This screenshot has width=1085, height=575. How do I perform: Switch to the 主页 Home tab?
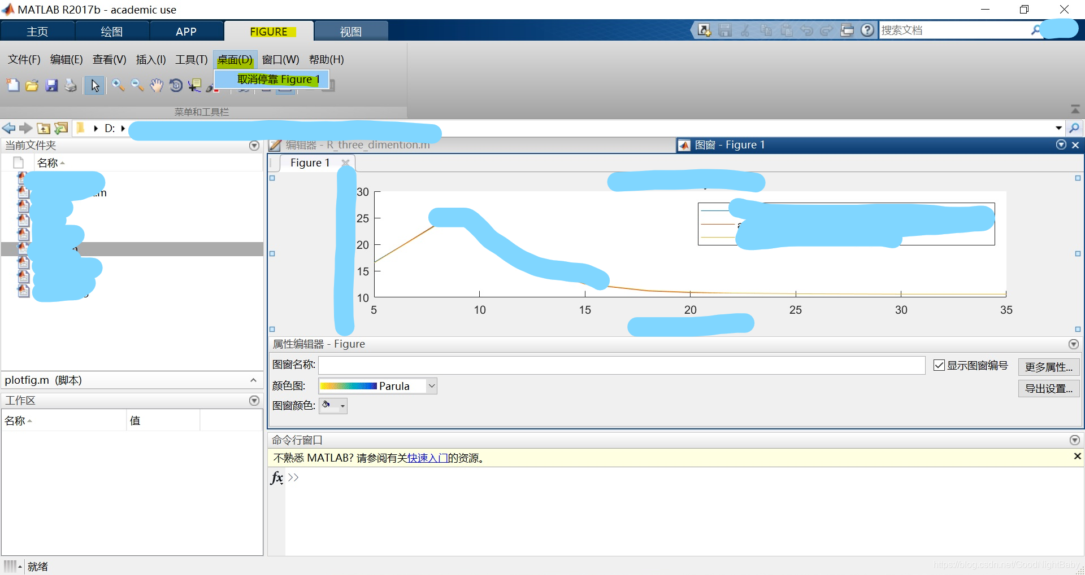point(37,31)
